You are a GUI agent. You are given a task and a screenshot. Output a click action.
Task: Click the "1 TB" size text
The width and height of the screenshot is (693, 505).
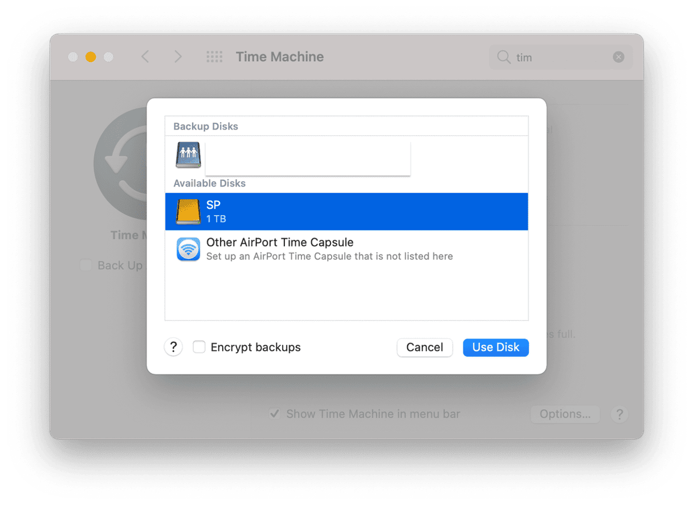pos(216,219)
